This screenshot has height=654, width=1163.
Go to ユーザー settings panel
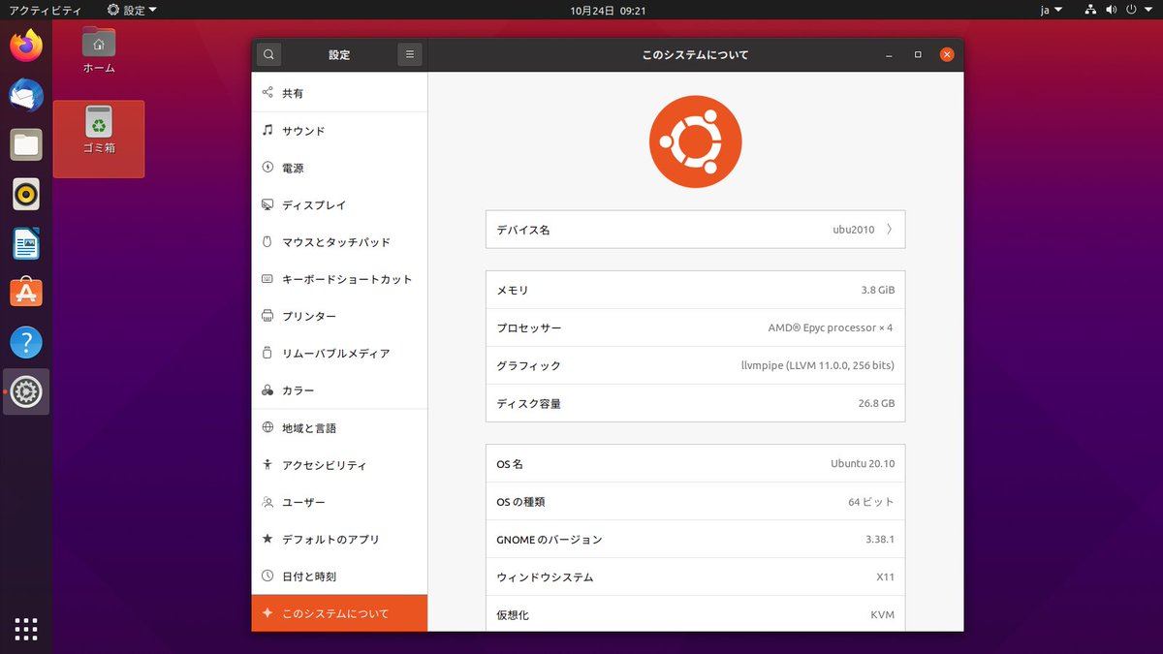339,502
